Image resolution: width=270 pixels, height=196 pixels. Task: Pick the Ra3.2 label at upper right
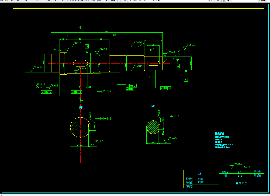[192, 45]
